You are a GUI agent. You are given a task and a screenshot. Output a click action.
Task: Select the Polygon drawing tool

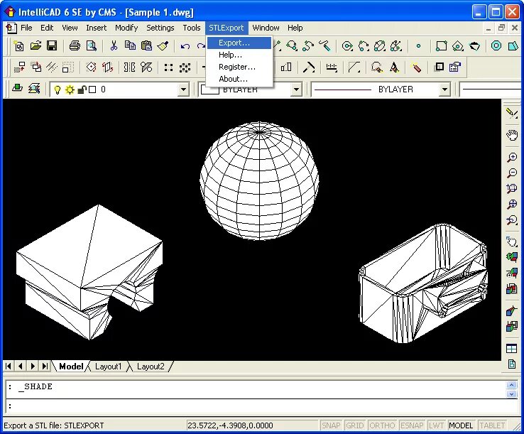458,45
